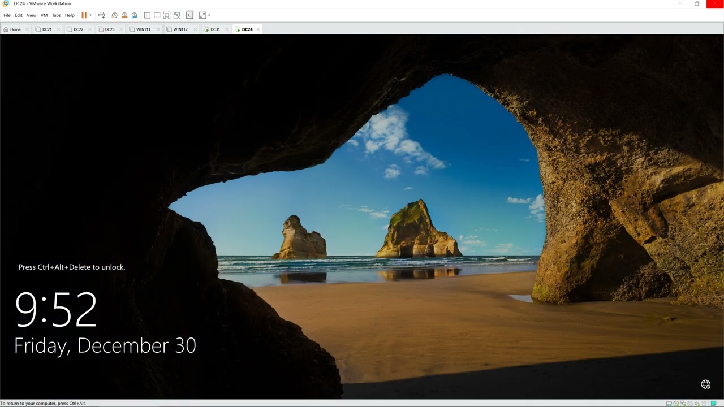Close the WIN112 tab
Screen dimensions: 724x407
pos(195,29)
